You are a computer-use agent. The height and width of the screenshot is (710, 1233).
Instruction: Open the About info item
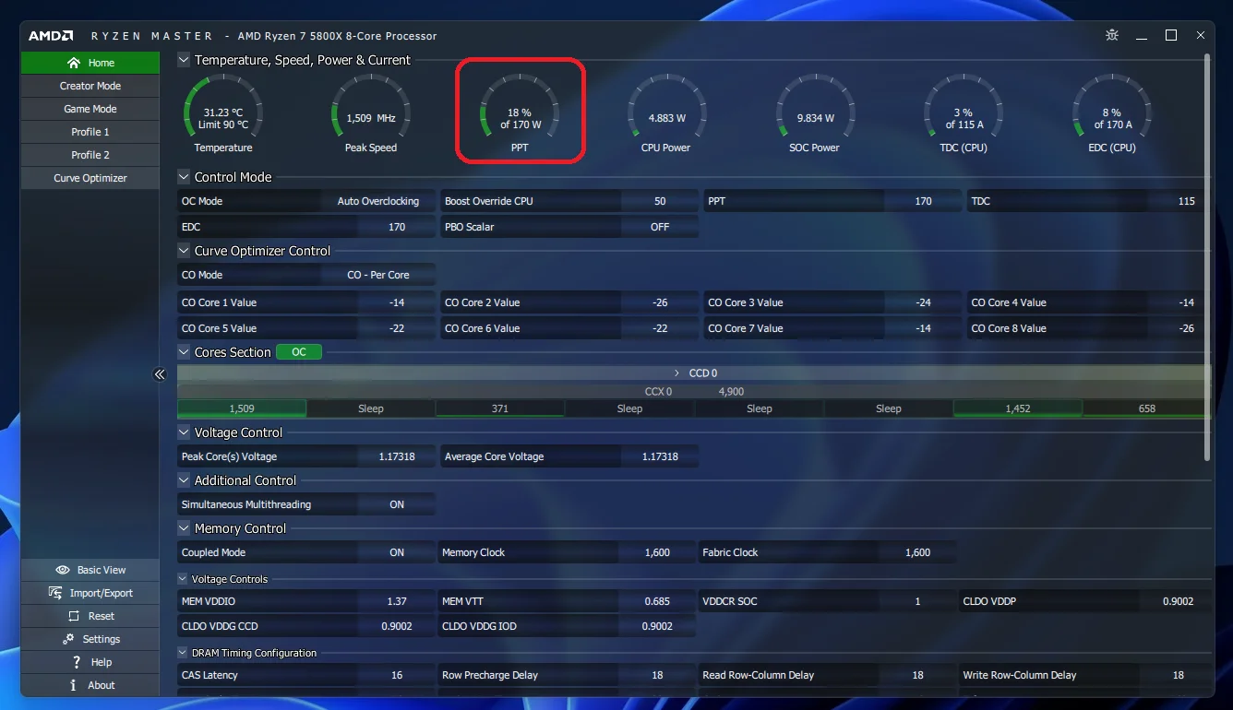(x=90, y=685)
